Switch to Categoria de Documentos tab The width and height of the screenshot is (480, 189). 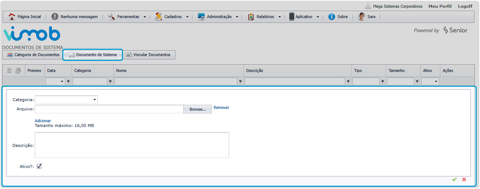[33, 55]
